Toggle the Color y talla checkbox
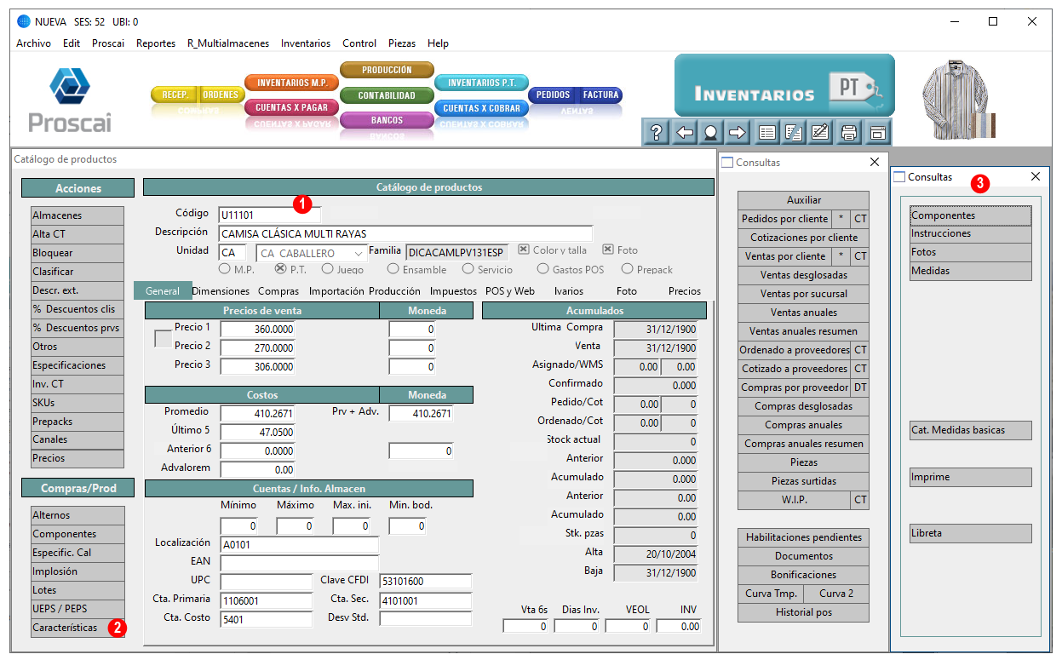 524,250
